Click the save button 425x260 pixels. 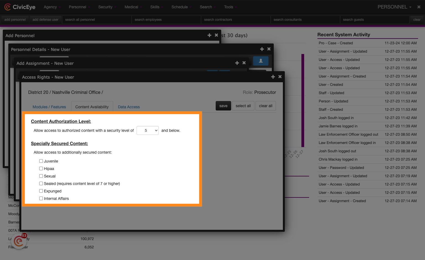coord(223,106)
